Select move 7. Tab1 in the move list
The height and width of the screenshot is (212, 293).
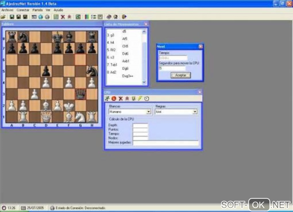pyautogui.click(x=112, y=65)
